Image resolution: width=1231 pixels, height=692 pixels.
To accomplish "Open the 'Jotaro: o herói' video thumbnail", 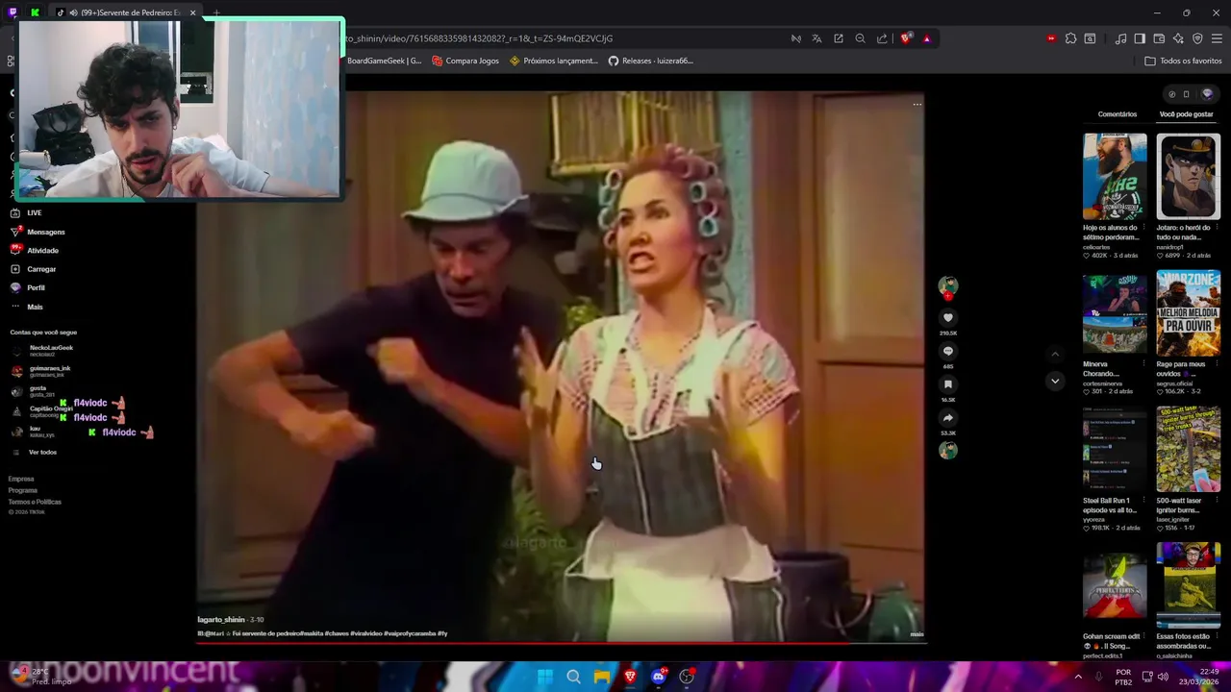I will [1188, 177].
